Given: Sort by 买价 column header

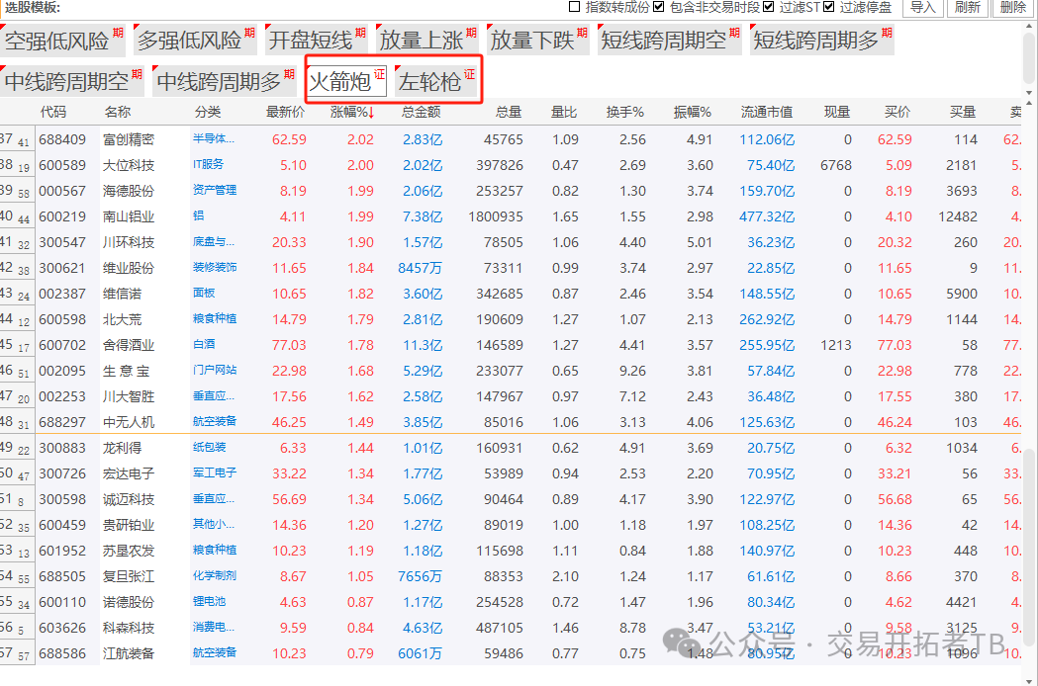Looking at the screenshot, I should tap(897, 112).
